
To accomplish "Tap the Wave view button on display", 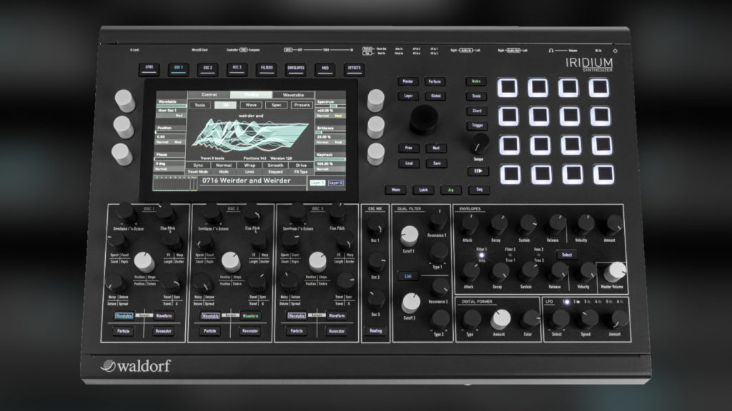I will (x=251, y=105).
